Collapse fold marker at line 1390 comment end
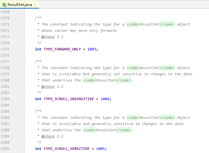Image resolution: width=209 pixels, height=153 pixels. pyautogui.click(x=24, y=142)
